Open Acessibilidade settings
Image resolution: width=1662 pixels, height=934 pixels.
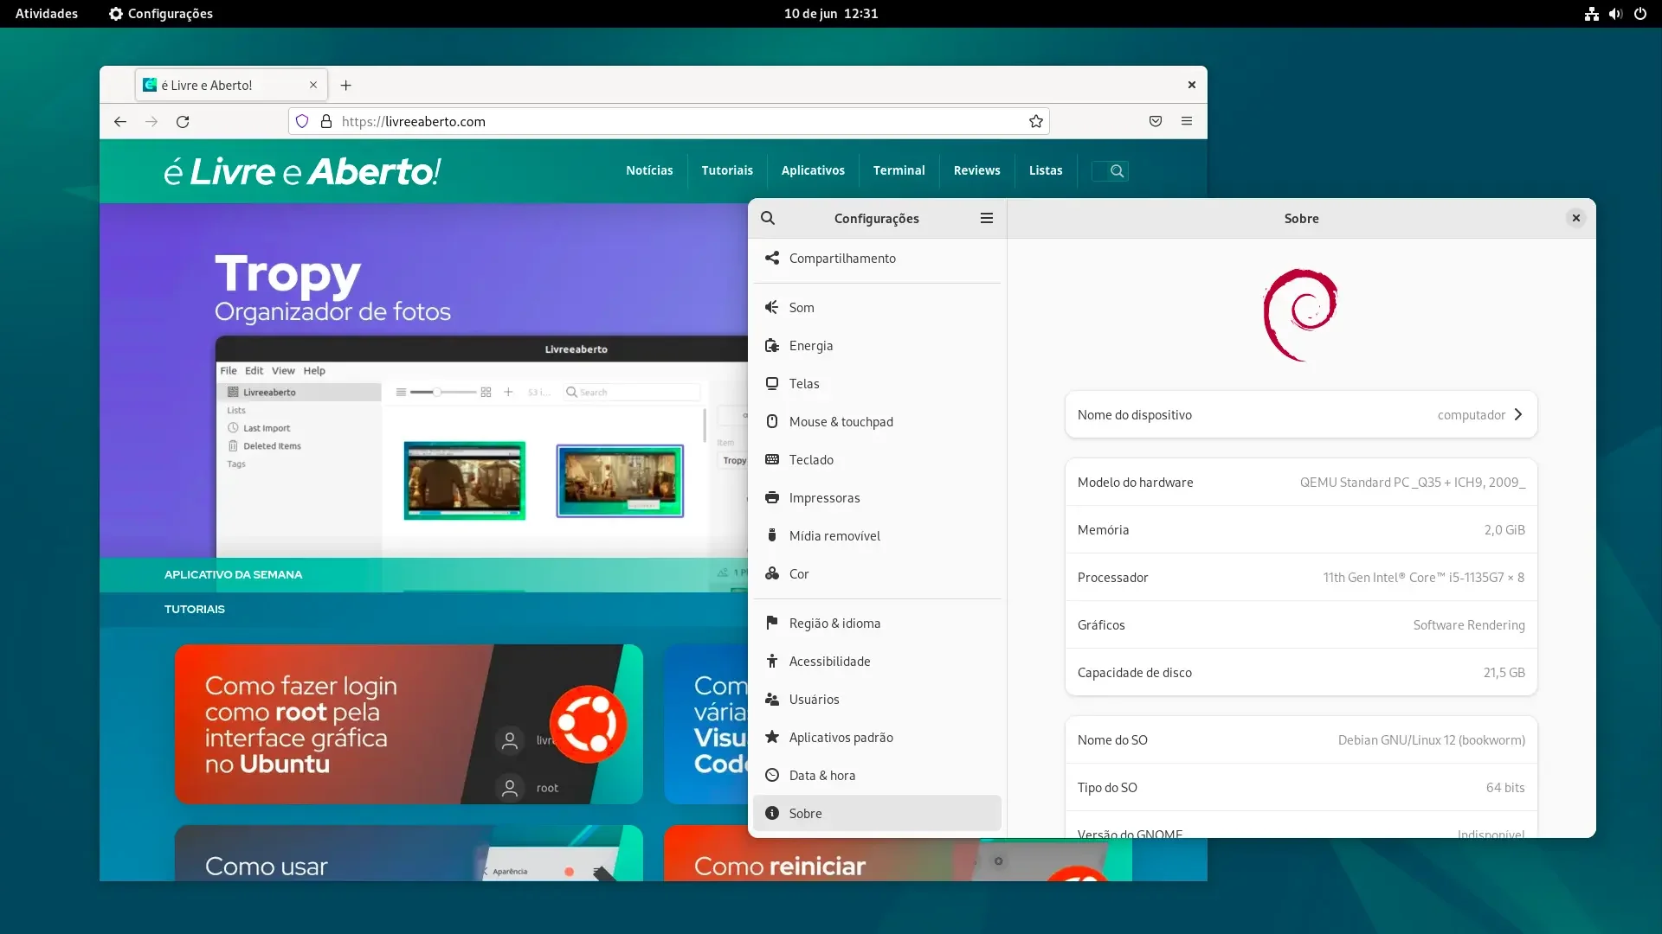click(x=877, y=662)
